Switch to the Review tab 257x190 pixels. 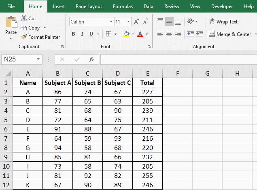[x=172, y=6]
